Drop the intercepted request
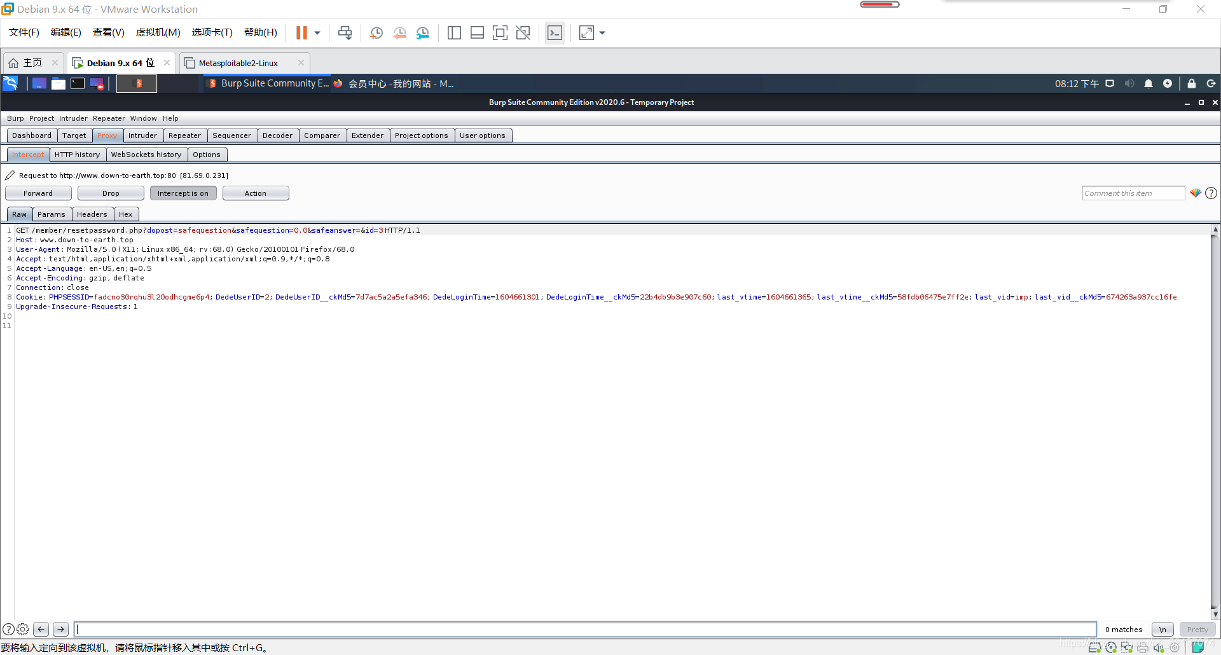 point(111,193)
